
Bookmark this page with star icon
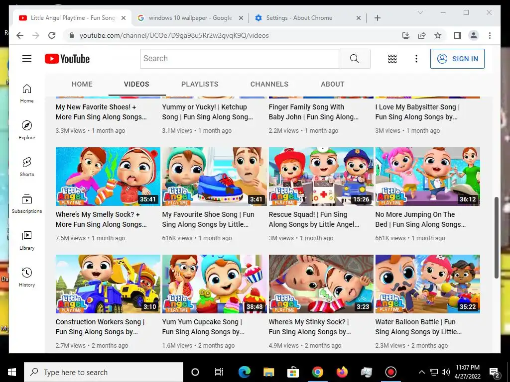click(438, 35)
